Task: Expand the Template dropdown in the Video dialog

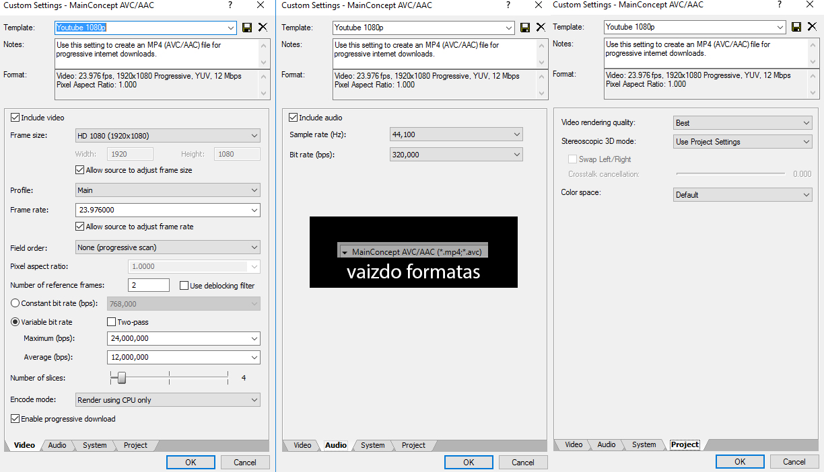Action: coord(231,28)
